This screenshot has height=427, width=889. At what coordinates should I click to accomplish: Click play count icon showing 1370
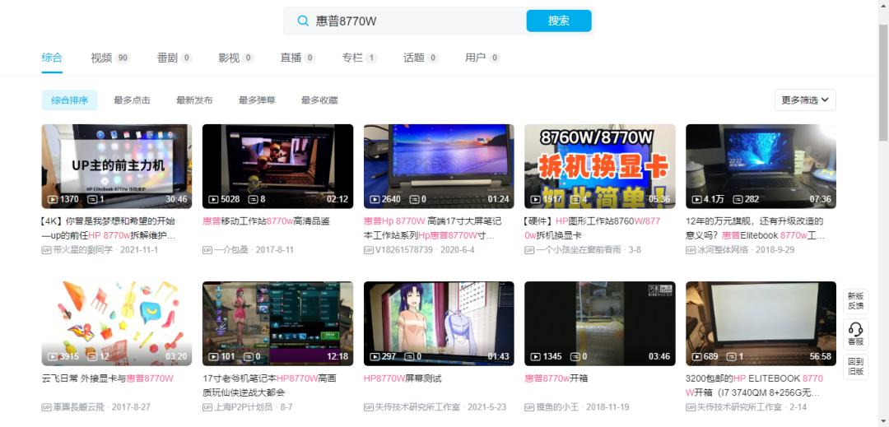52,199
